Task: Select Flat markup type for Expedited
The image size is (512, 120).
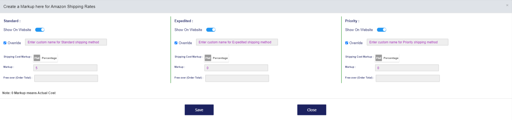Action: [x=208, y=58]
